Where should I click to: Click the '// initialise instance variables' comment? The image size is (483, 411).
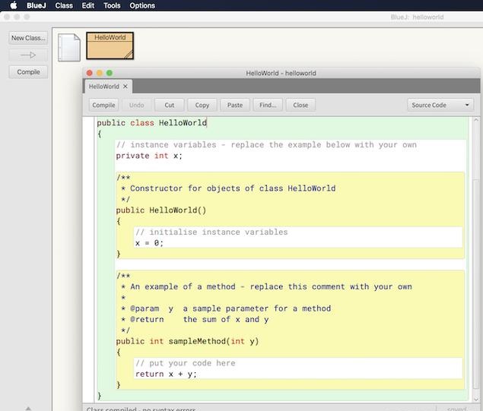[211, 232]
